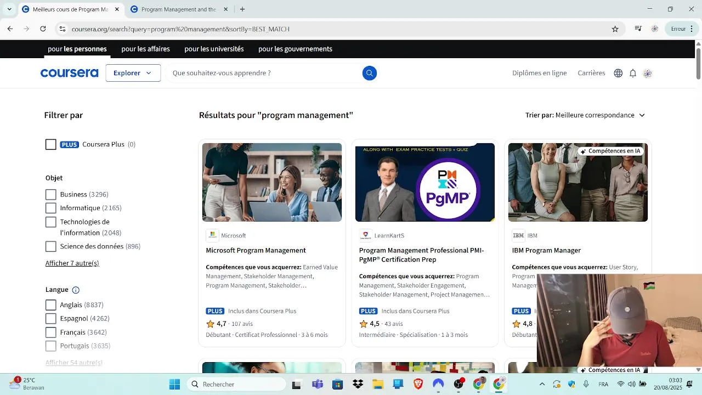Expand Afficher 7 autre(s) subjects

[72, 263]
